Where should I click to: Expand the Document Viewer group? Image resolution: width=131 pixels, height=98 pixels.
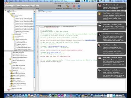tap(12, 36)
